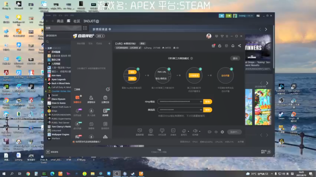This screenshot has height=177, width=316.
Task: Select Disco Elysium in Steam library
Action: [x=58, y=99]
